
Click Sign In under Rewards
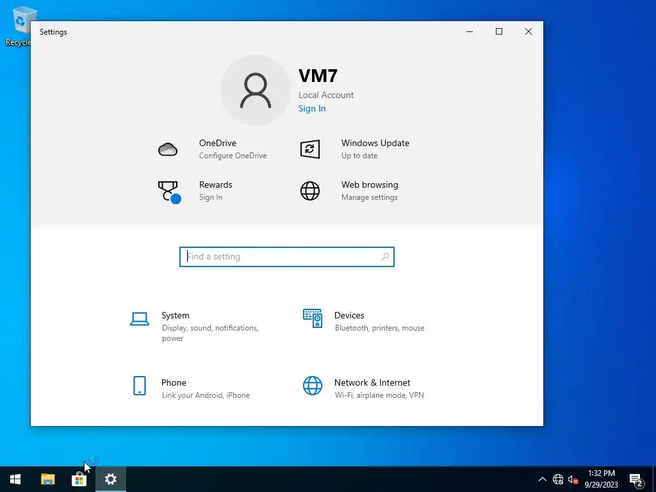pos(211,197)
